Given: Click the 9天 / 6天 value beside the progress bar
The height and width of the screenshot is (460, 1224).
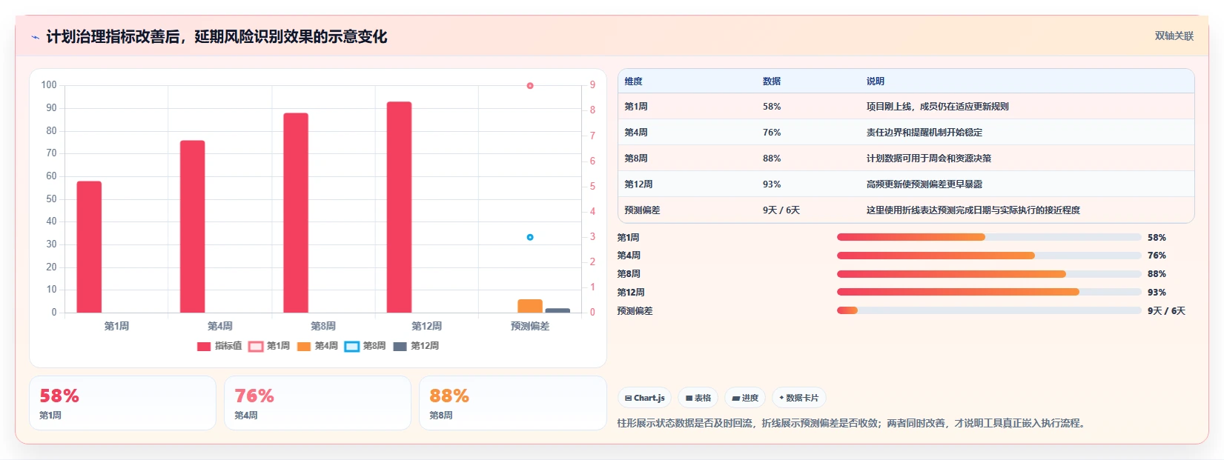Looking at the screenshot, I should pyautogui.click(x=1167, y=311).
